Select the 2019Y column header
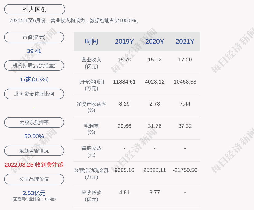This screenshot has width=254, height=210. pos(124,42)
